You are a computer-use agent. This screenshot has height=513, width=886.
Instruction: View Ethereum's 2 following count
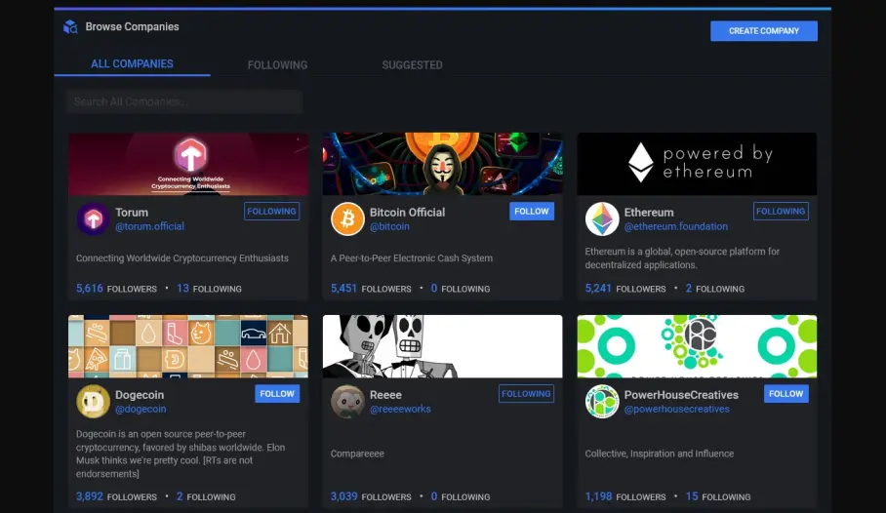715,288
